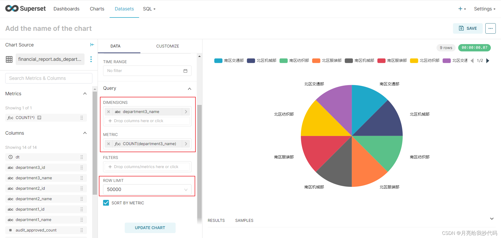The height and width of the screenshot is (238, 501).
Task: Click the Save button
Action: point(468,28)
